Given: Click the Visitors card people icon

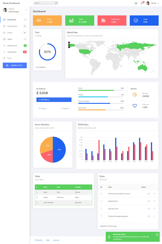Looking at the screenshot, I should (x=39, y=21).
